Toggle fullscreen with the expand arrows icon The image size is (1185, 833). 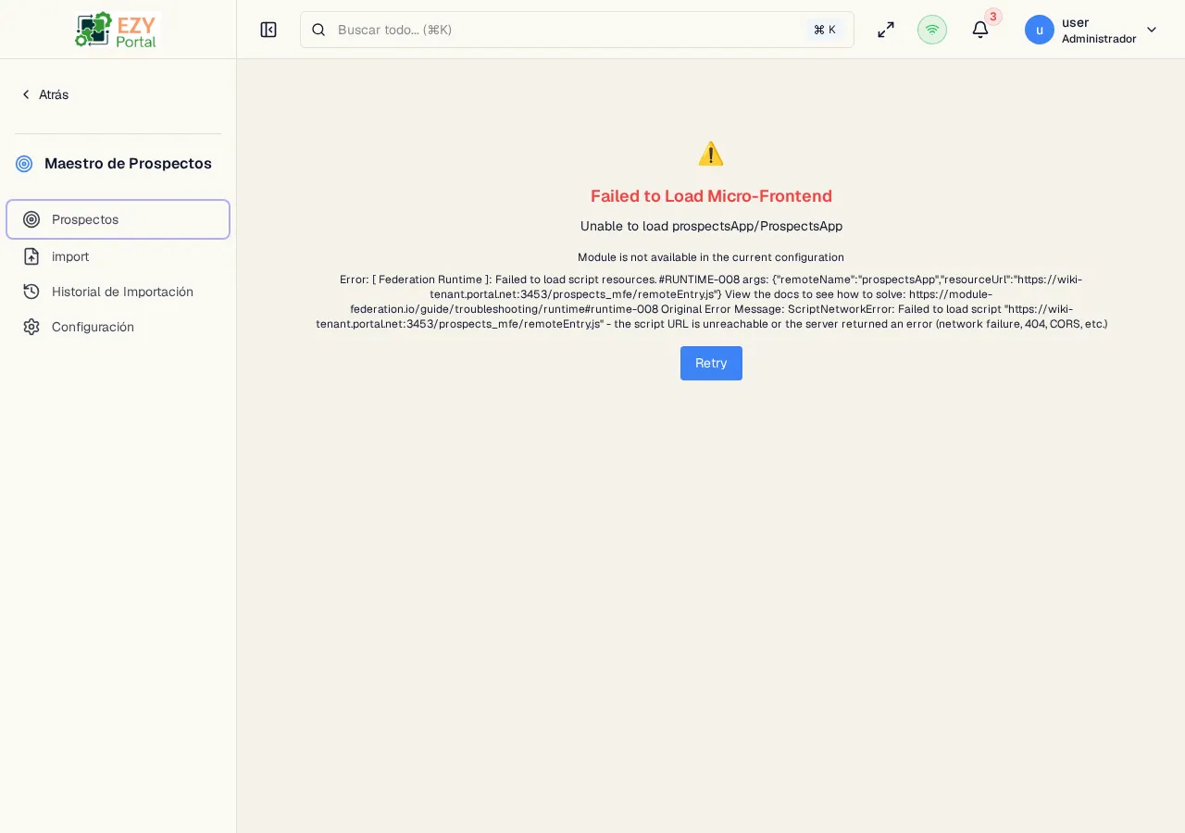tap(886, 30)
